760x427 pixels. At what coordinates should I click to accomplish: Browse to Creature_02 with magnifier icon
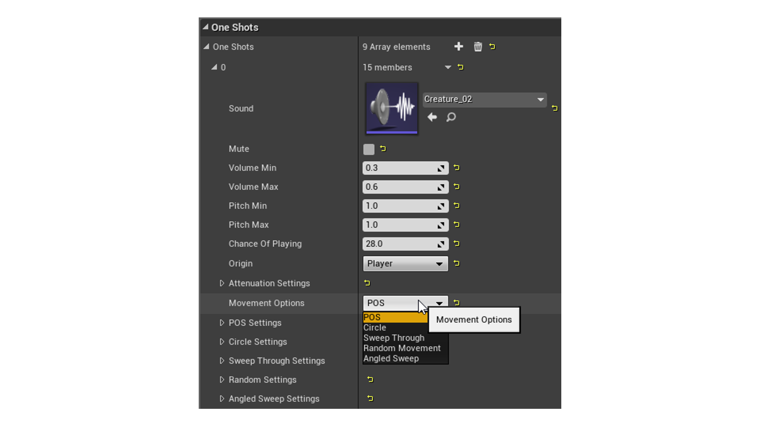(451, 117)
